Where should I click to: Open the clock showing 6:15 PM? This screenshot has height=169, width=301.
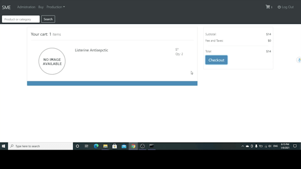[x=285, y=146]
